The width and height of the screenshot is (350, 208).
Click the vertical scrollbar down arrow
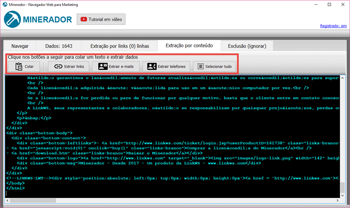(343, 195)
